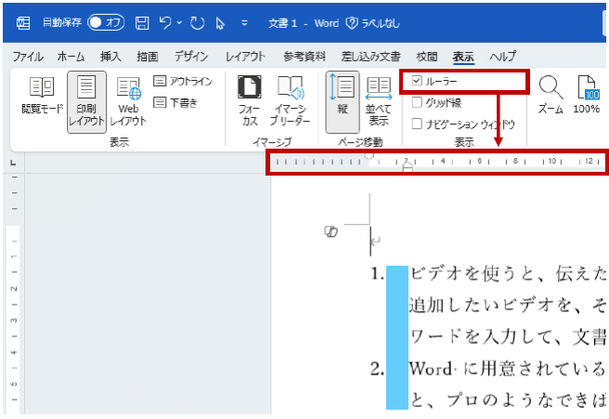
Task: Open the ズーム magnifier tool
Action: (x=551, y=94)
